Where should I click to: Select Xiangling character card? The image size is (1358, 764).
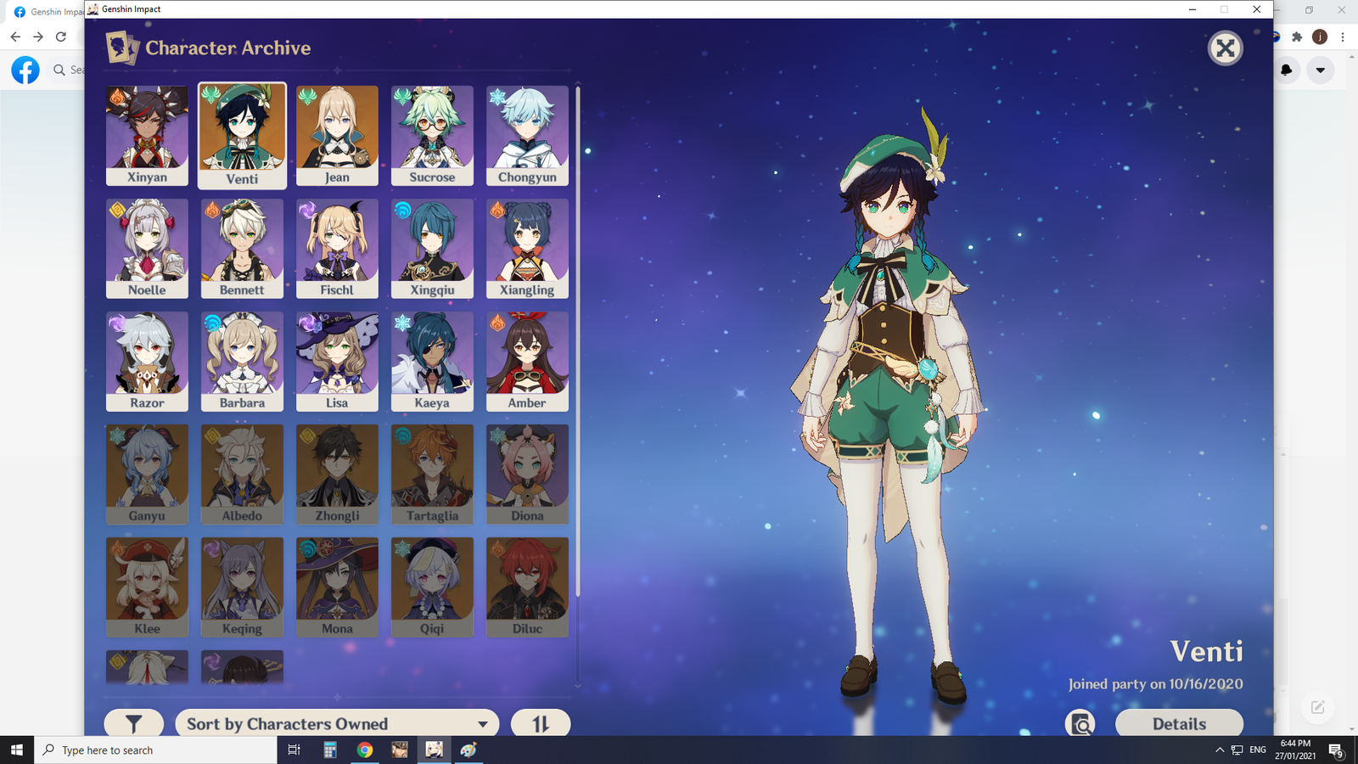tap(527, 249)
